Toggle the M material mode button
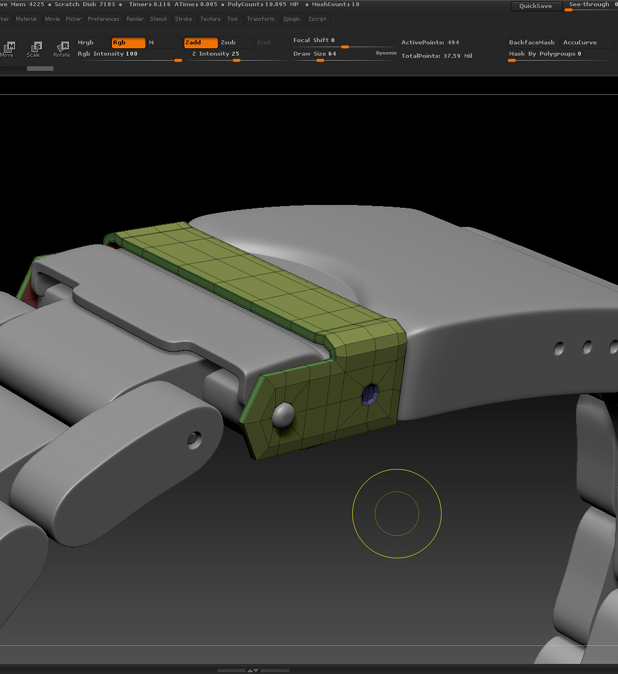Screen dimensions: 618x674 coord(164,43)
